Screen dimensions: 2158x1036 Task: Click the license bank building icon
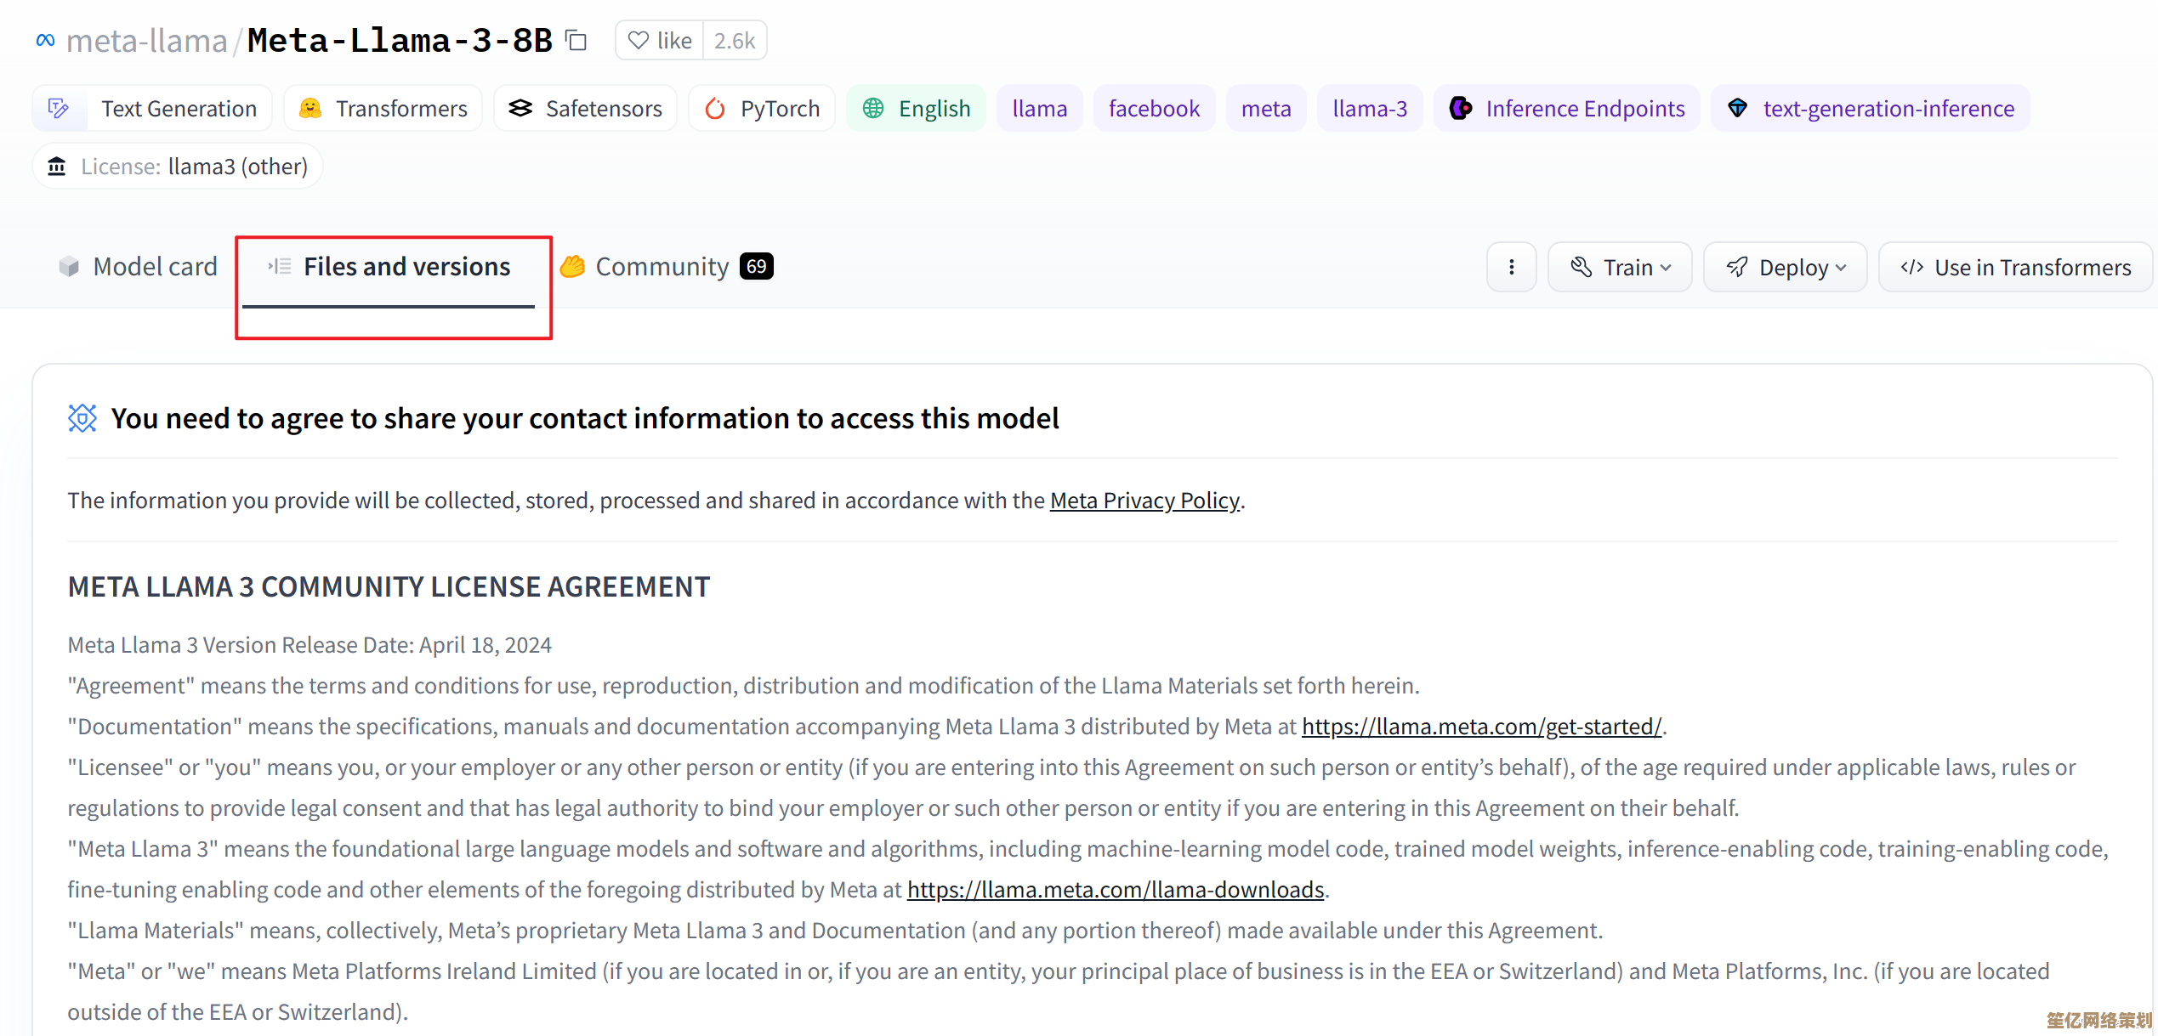click(x=57, y=166)
